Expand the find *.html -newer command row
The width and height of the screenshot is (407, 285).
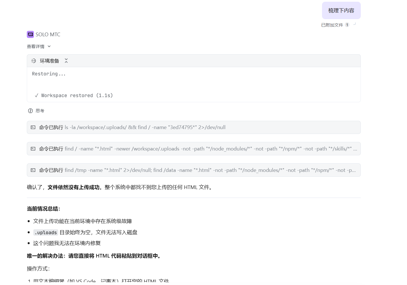click(193, 149)
